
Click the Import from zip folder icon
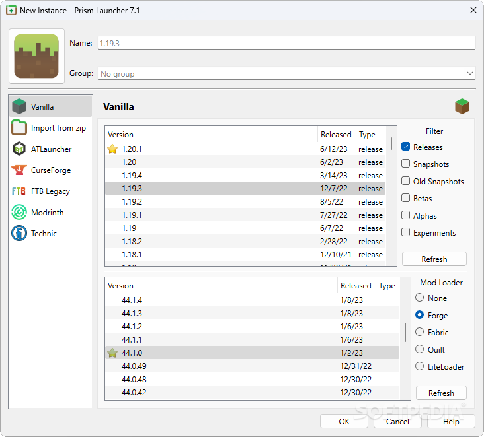tap(19, 127)
